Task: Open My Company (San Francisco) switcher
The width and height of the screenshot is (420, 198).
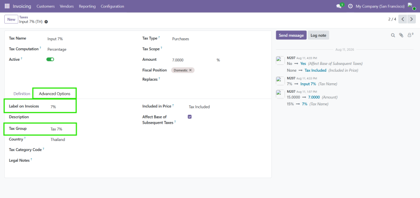Action: click(x=380, y=6)
